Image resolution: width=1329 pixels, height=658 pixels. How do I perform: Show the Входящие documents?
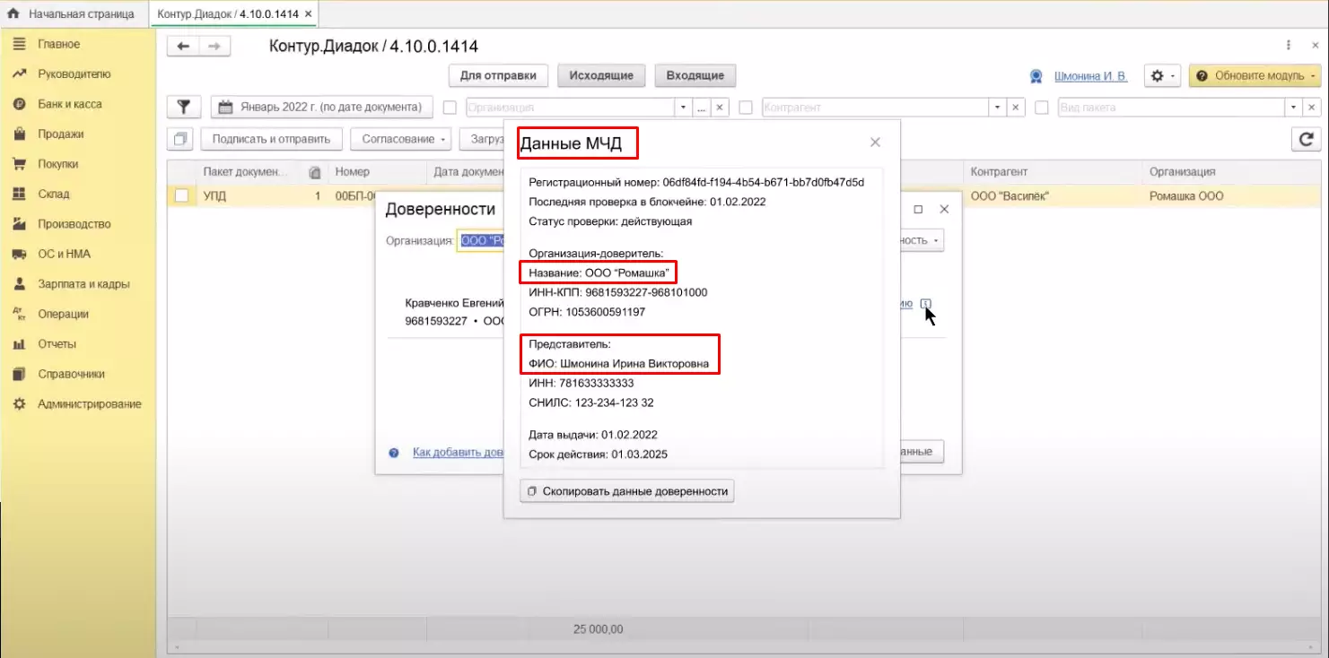[x=695, y=76]
